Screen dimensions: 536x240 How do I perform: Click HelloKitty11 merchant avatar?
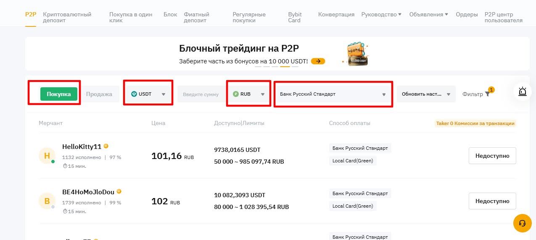(x=47, y=156)
